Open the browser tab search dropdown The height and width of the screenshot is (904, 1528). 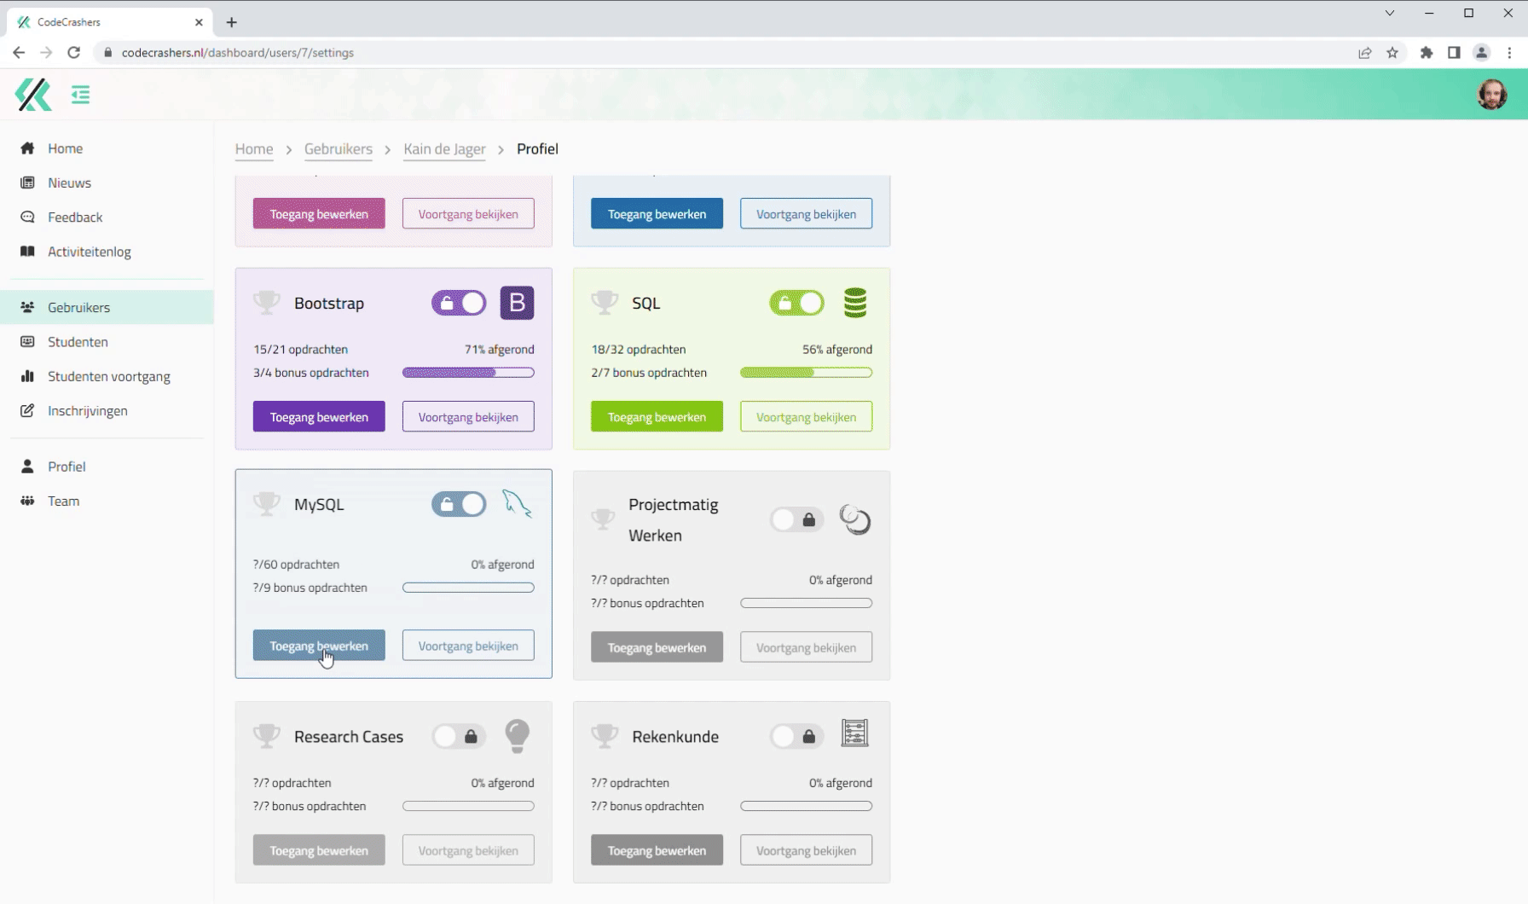(x=1390, y=13)
